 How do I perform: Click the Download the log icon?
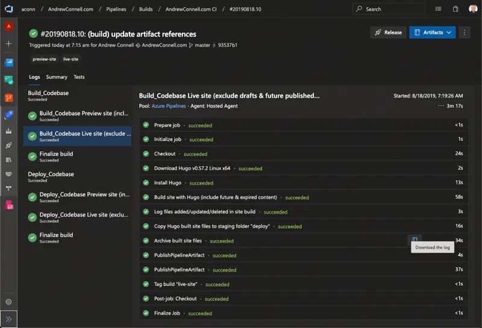[415, 240]
